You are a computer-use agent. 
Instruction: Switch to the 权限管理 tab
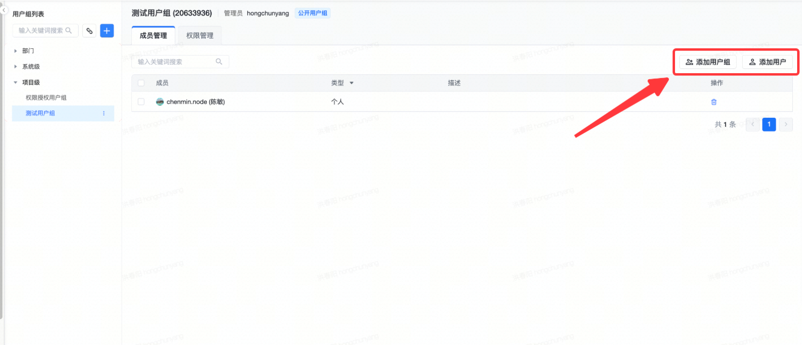pos(200,36)
